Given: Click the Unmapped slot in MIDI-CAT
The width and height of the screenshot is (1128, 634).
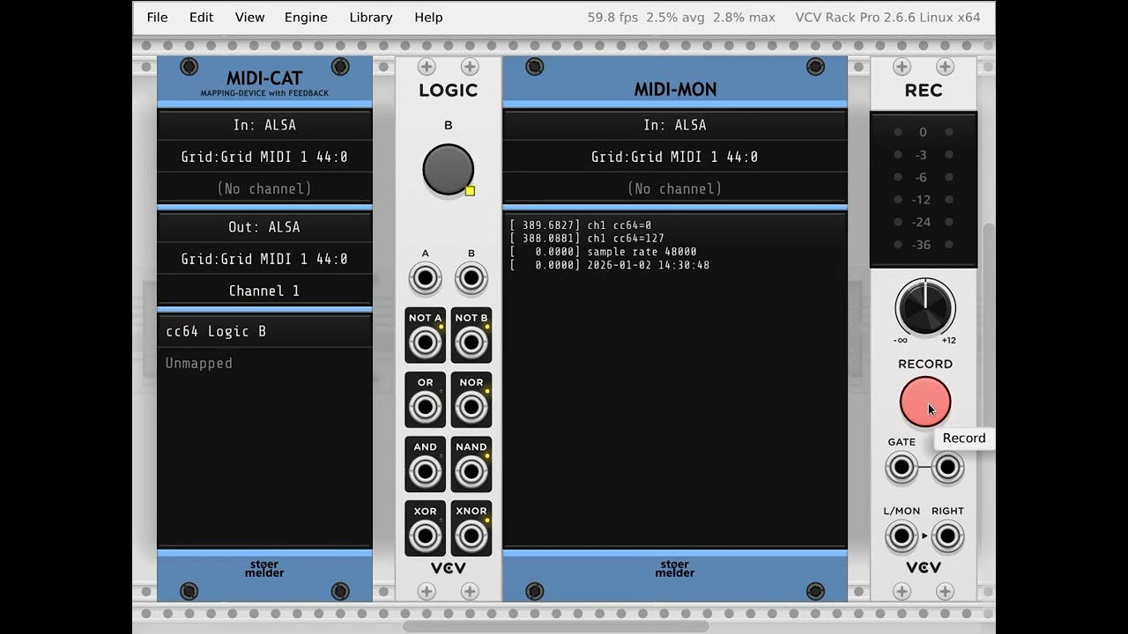Looking at the screenshot, I should pos(264,363).
